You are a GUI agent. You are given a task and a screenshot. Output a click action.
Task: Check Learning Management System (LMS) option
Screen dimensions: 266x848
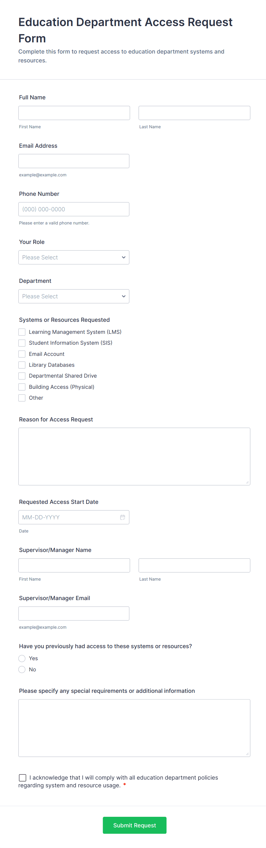click(22, 332)
